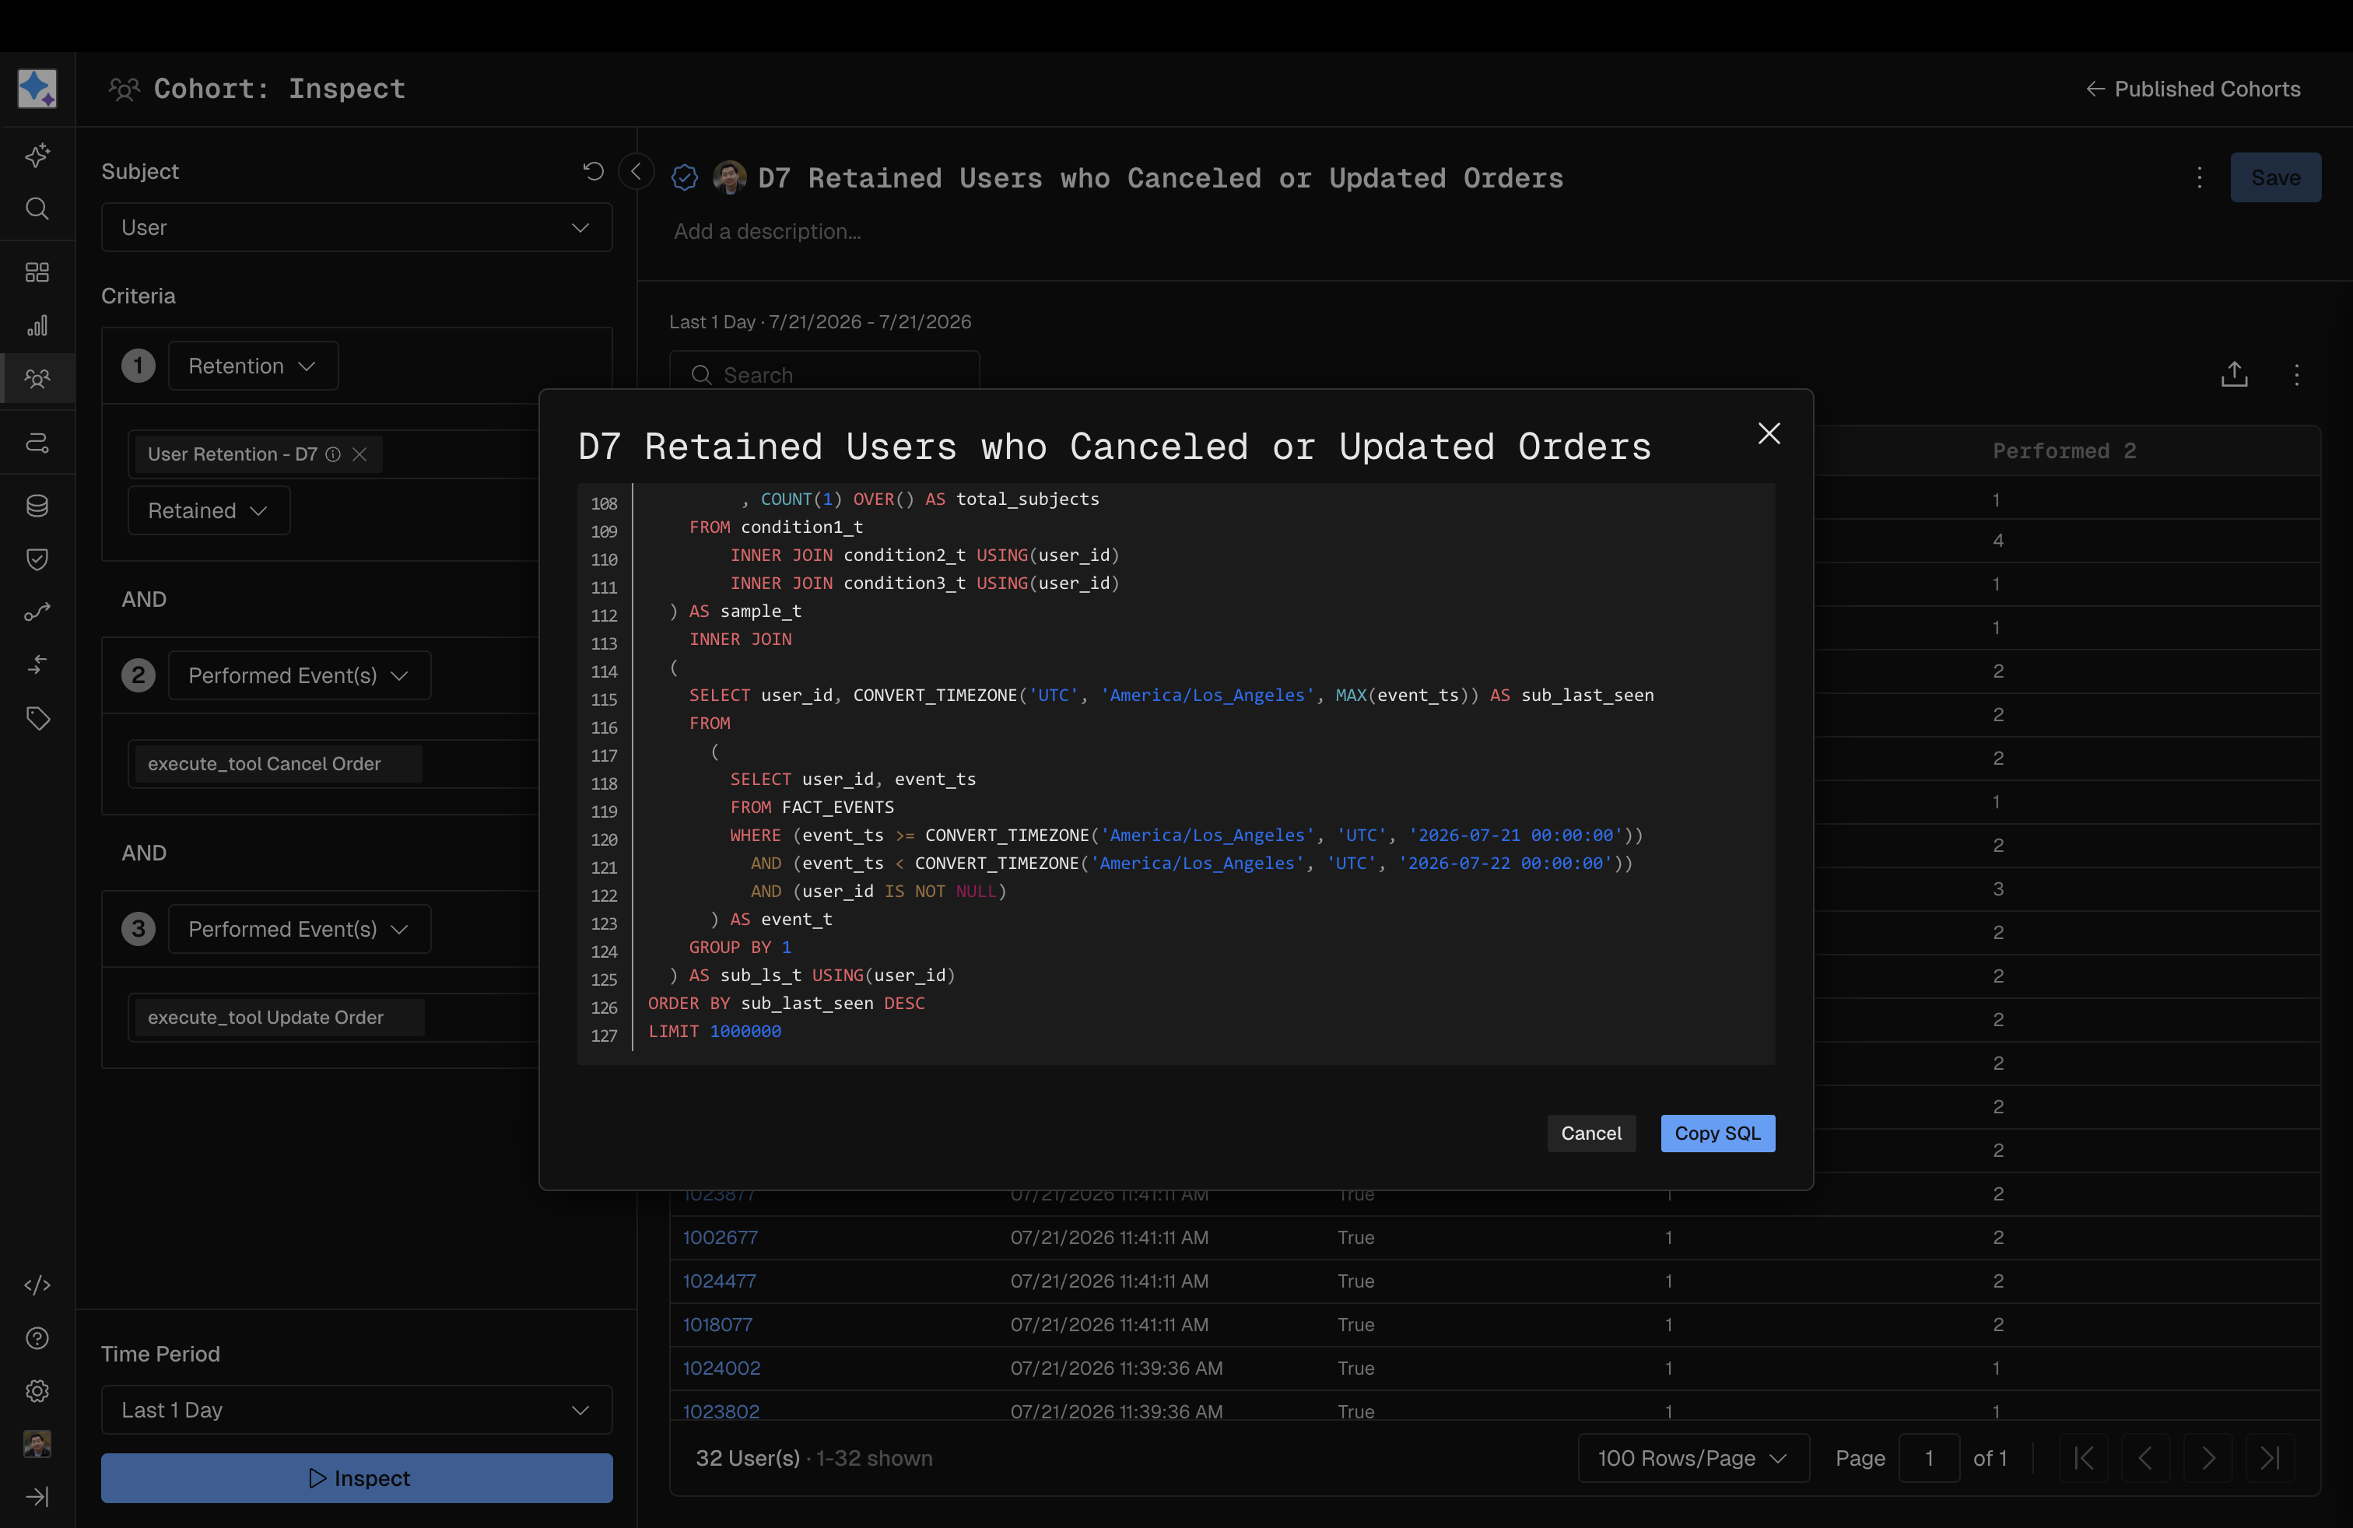Click the app logo in the sidebar

37,88
